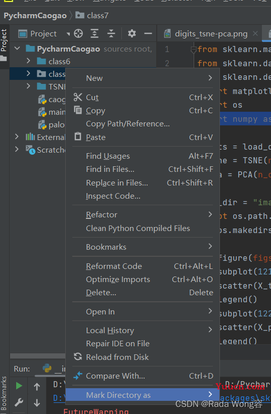Close the digits_tsne-pca.png tab

(255, 33)
